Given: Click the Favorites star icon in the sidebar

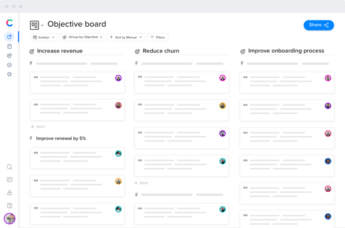Looking at the screenshot, I should 9,74.
